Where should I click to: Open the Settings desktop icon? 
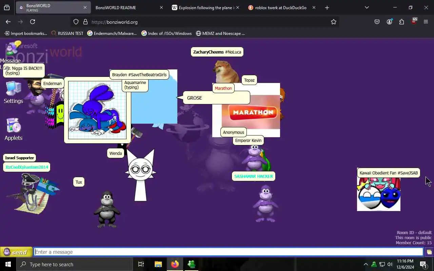[14, 89]
